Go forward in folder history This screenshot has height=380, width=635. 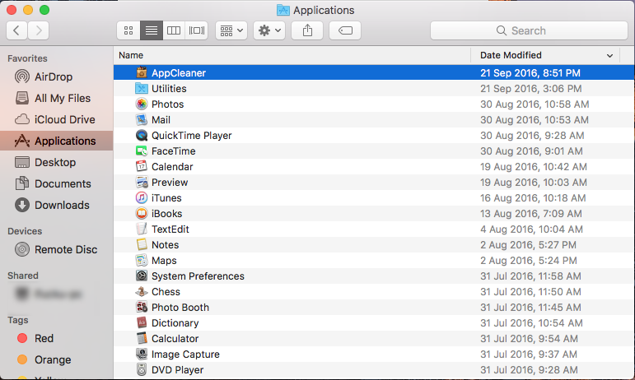tap(39, 30)
